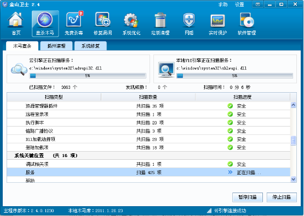Click the 发现威胁 0 个 text
The height and width of the screenshot is (216, 304).
coord(146,87)
